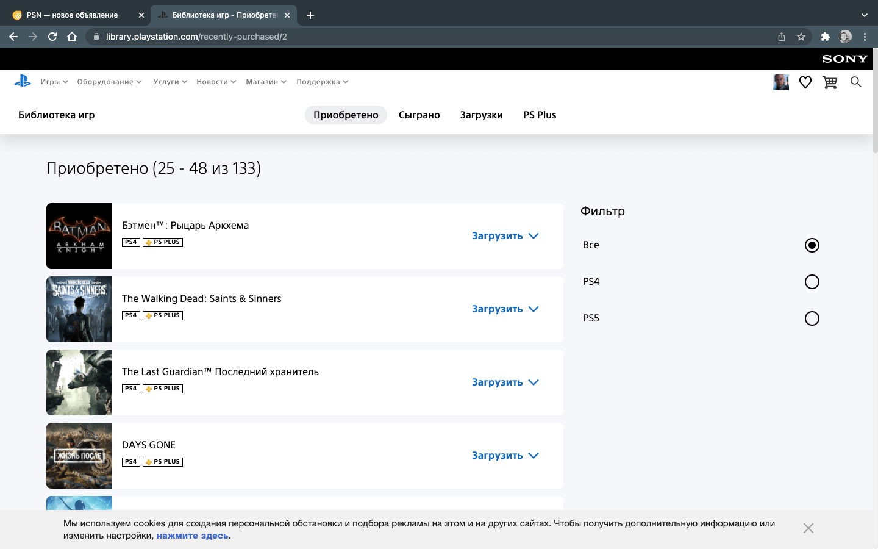Switch to the PS Plus tab
878x549 pixels.
(x=540, y=115)
